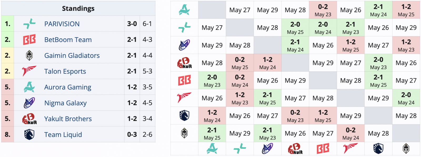Screen dimensions: 421x157
Task: Select the Talon Esports logo in the standings
Action: (x=29, y=71)
